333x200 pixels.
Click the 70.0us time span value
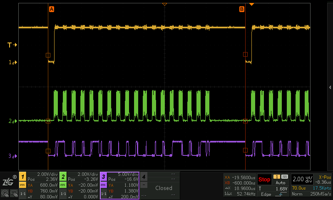[298, 188]
